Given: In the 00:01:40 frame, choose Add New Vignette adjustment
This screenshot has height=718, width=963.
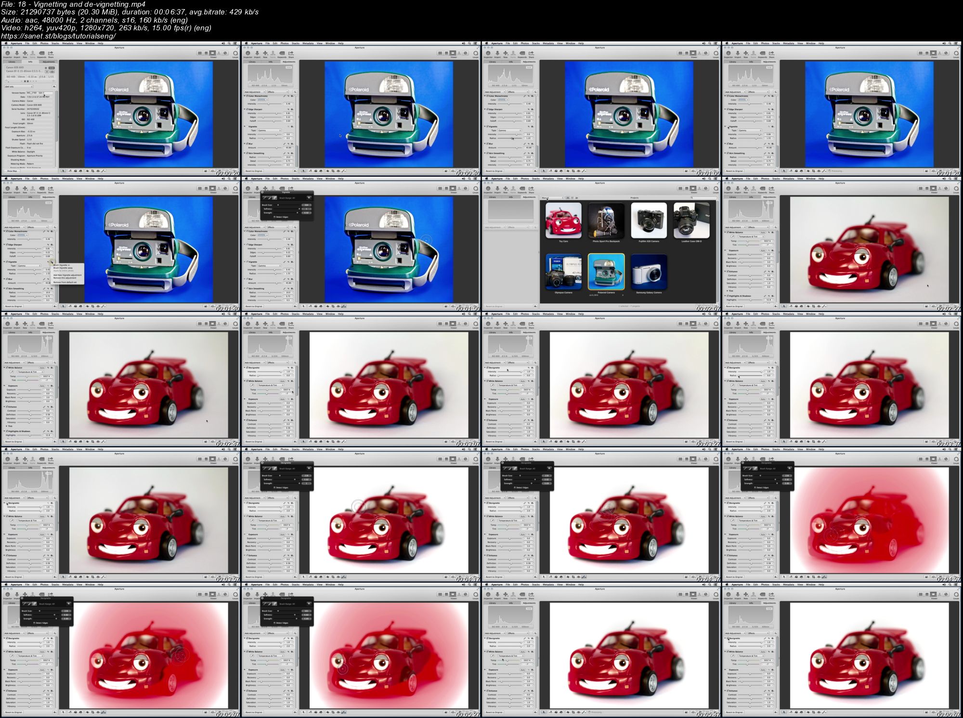Looking at the screenshot, I should 67,275.
